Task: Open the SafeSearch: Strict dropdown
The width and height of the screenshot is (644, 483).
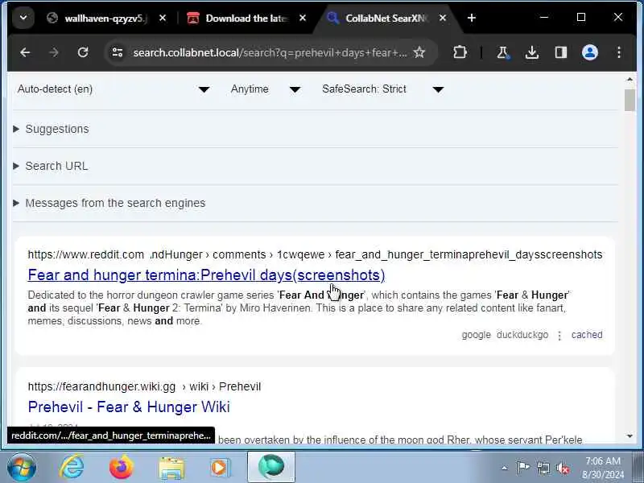Action: tap(383, 89)
